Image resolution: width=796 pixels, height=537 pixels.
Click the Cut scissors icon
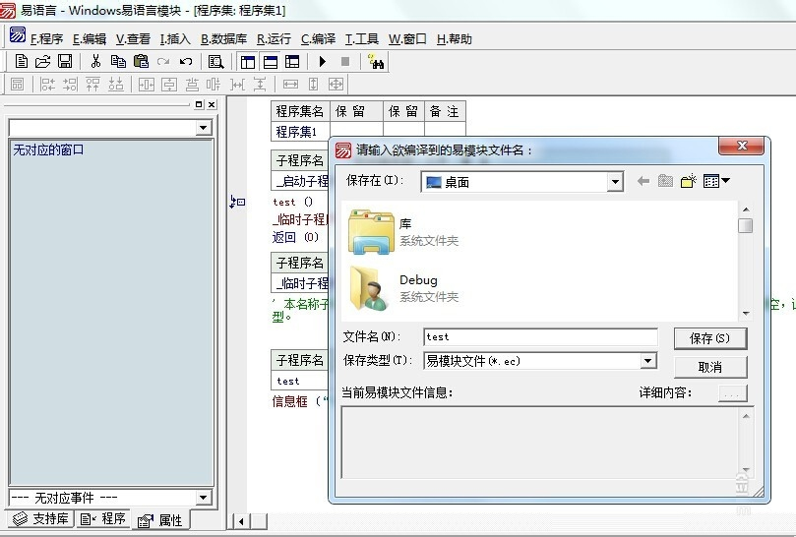(x=95, y=61)
